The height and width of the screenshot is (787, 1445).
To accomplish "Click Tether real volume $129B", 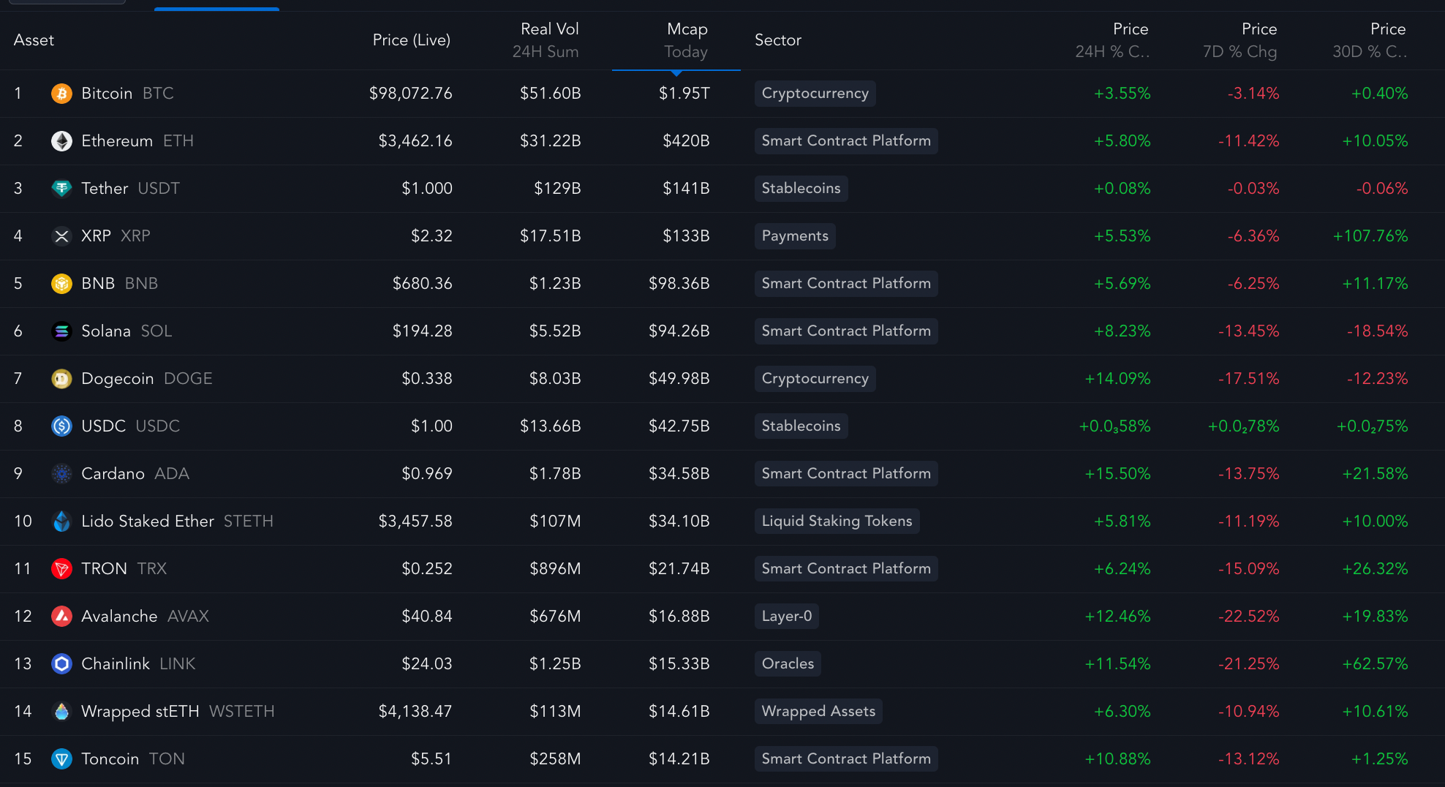I will point(557,189).
